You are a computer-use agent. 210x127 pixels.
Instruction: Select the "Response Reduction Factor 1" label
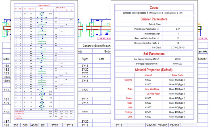[147, 38]
